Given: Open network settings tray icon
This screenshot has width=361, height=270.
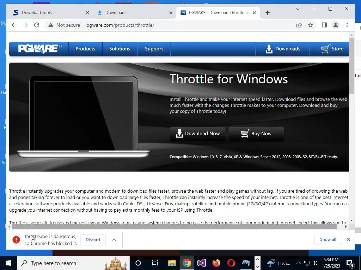Looking at the screenshot, I should pos(307,263).
